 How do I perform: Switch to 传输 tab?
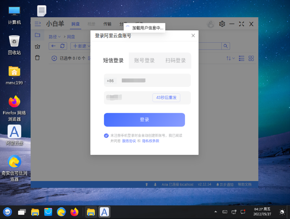point(107,24)
